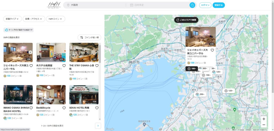Favorite THE STAY OSAKA 心斎橋 heart

(97, 65)
